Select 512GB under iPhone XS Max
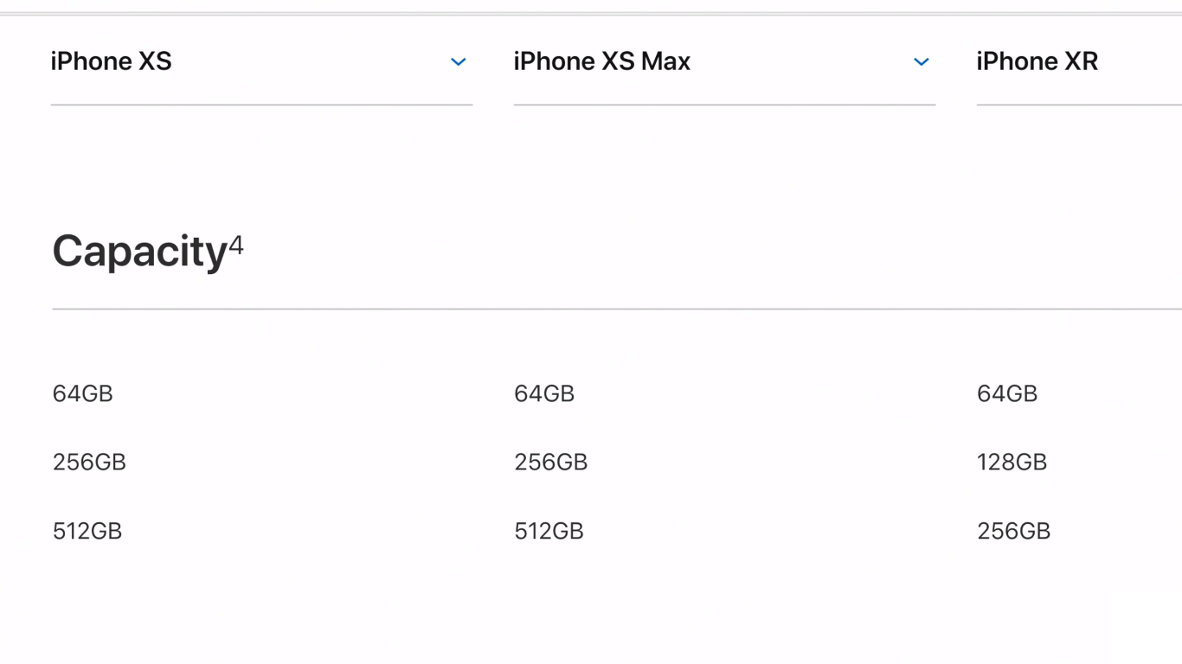The image size is (1182, 664). point(549,531)
